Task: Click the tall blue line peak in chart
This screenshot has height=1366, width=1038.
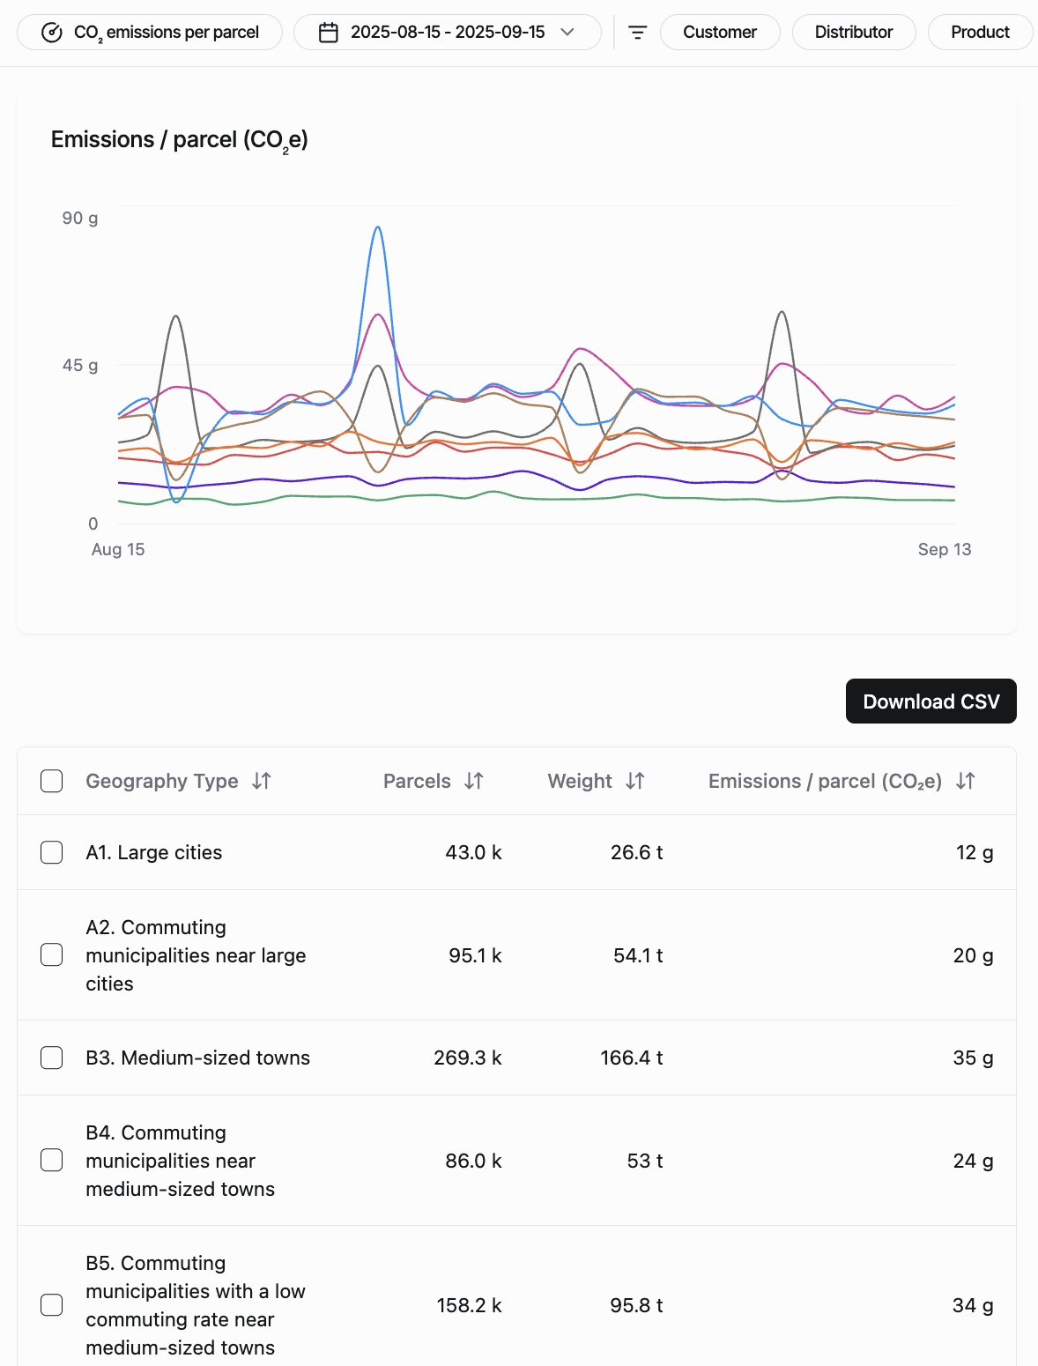Action: click(378, 227)
